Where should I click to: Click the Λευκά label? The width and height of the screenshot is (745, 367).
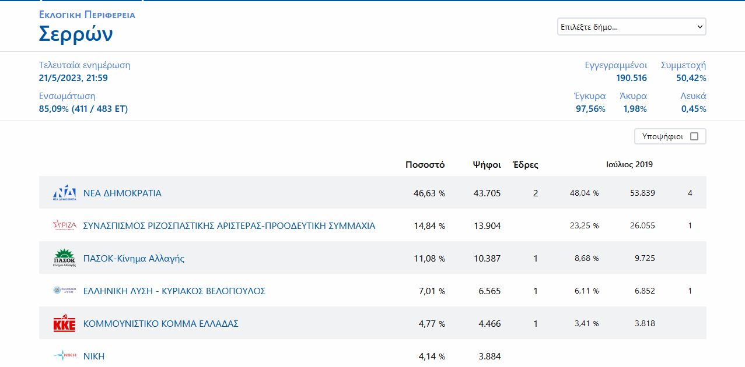pyautogui.click(x=693, y=96)
